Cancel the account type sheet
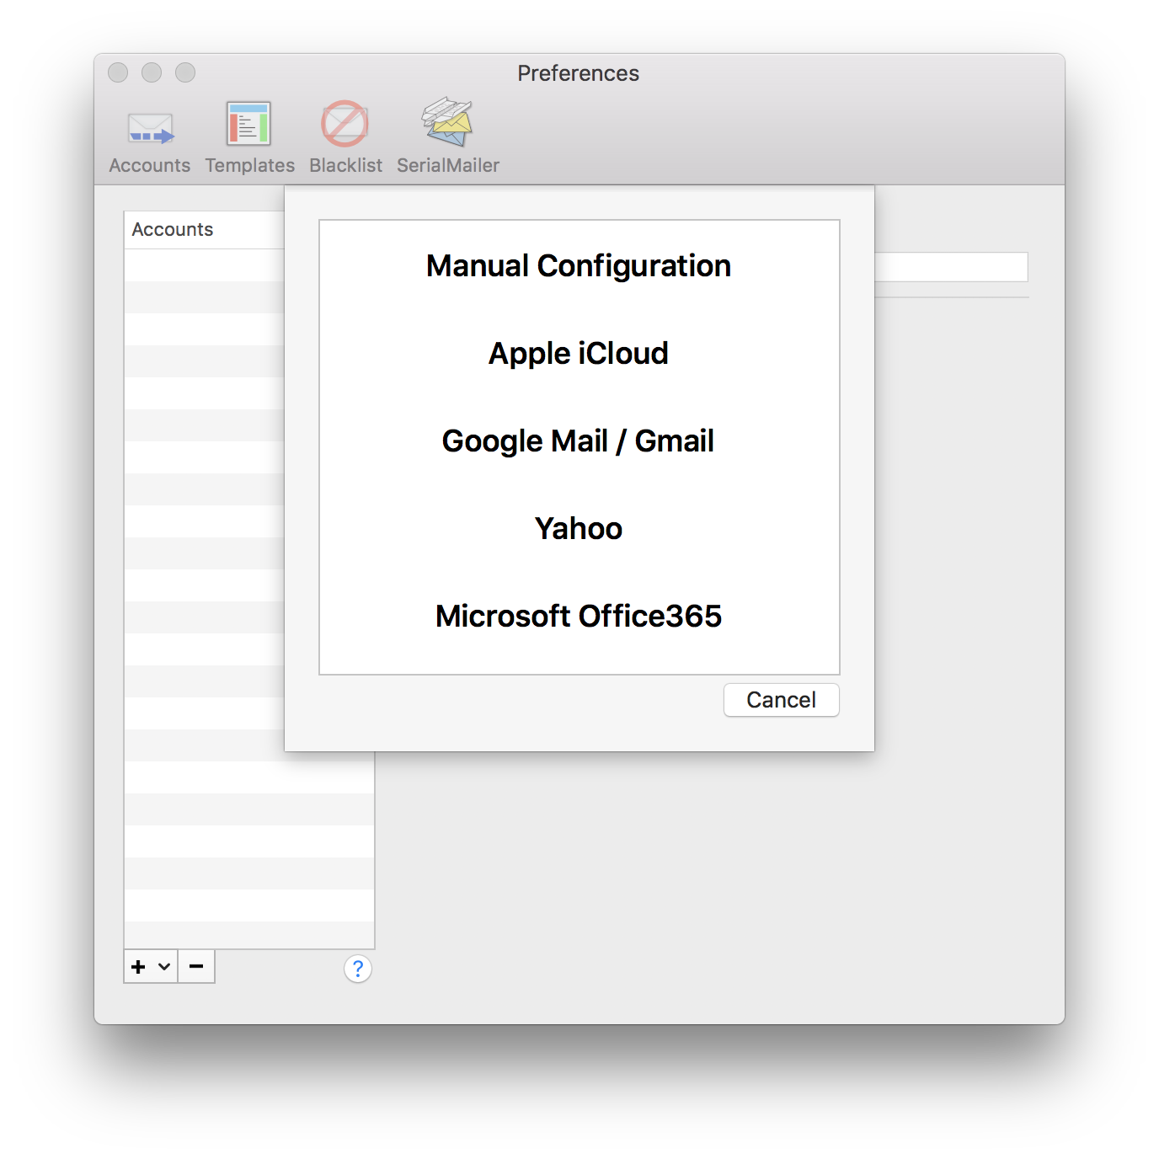Viewport: 1159px width, 1159px height. tap(781, 700)
